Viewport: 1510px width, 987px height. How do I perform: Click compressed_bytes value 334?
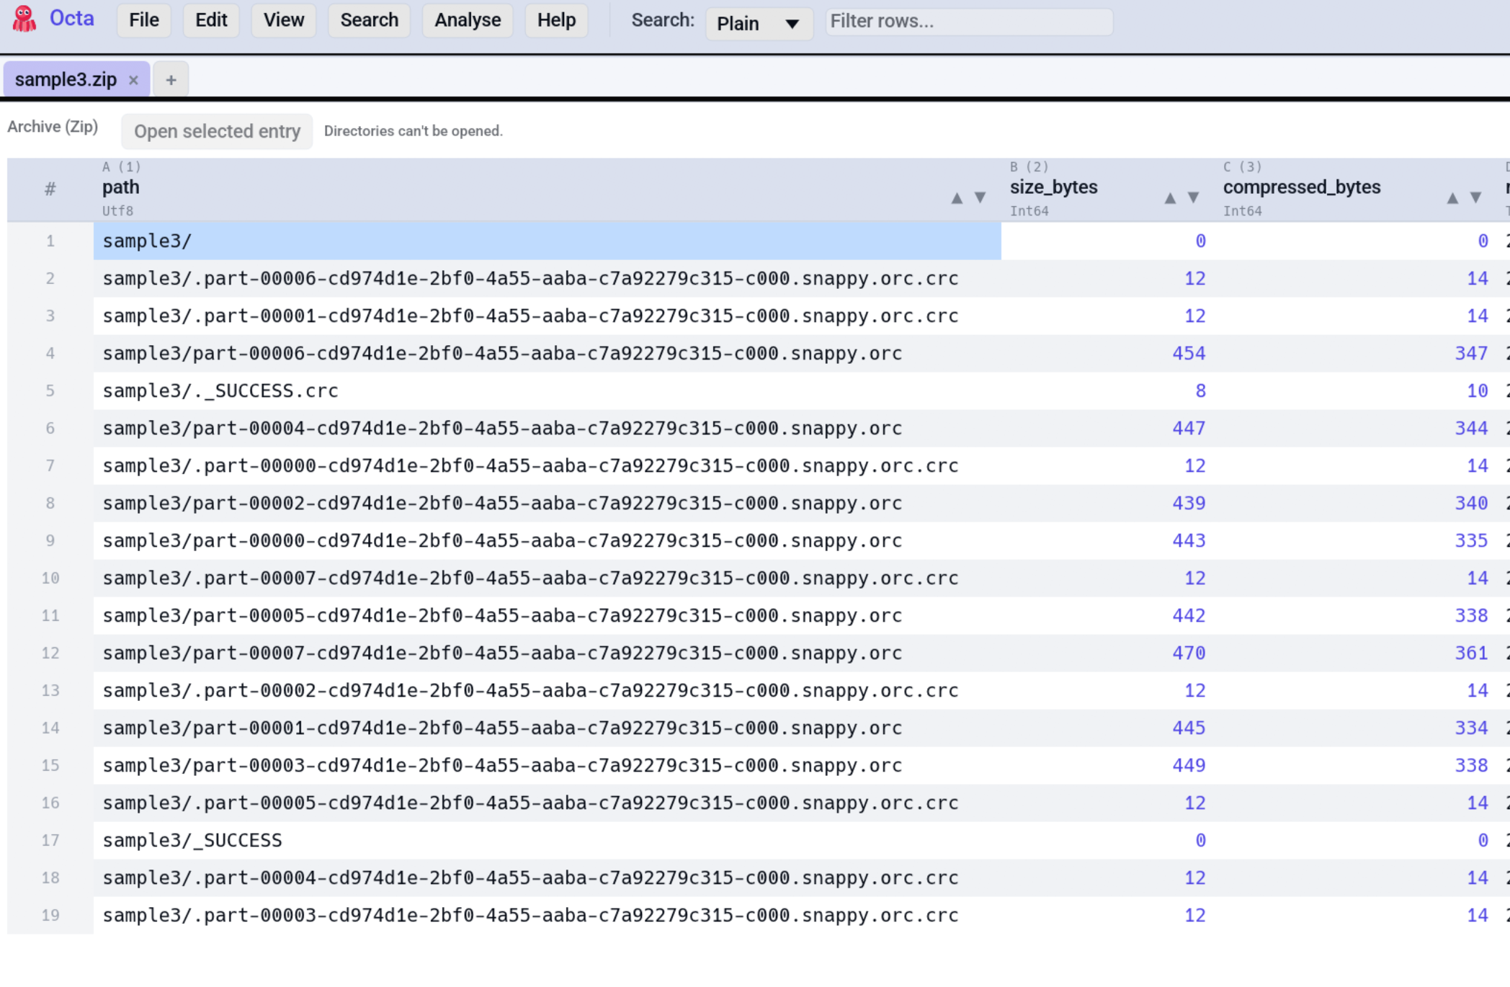[x=1471, y=728]
